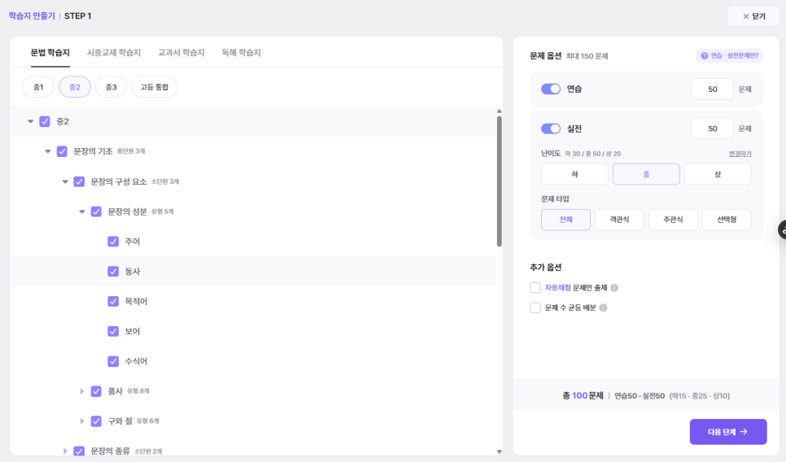786x462 pixels.
Task: Uncheck the 보어 checkbox
Action: 113,331
